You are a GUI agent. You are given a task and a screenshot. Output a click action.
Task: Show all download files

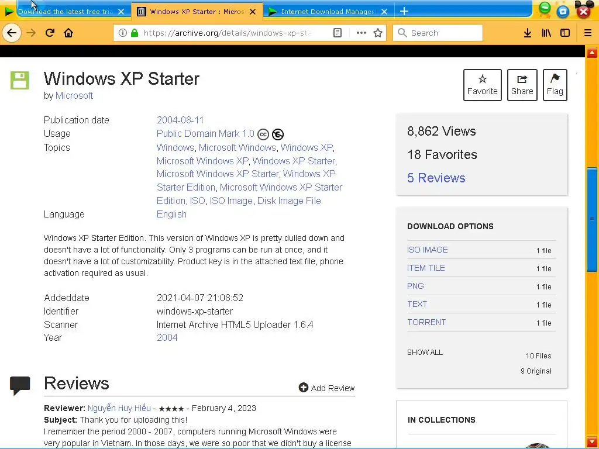425,353
